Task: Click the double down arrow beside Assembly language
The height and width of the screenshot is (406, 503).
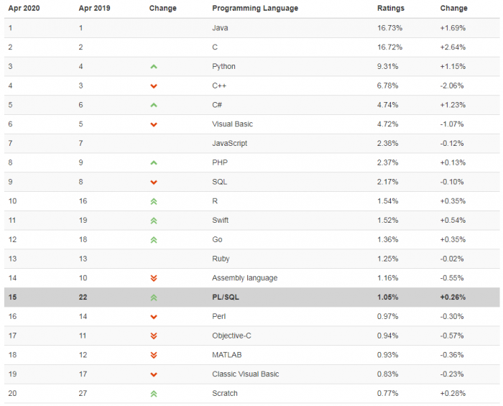Action: (x=153, y=278)
